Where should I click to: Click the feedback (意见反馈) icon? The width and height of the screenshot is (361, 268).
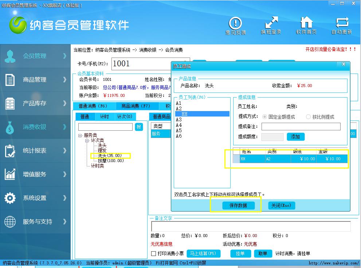pos(235,23)
